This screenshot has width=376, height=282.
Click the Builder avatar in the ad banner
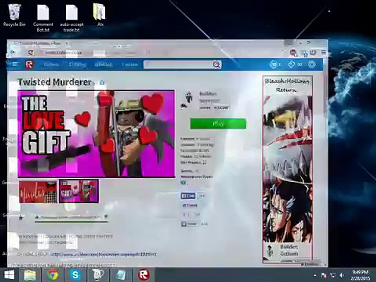pos(270,251)
